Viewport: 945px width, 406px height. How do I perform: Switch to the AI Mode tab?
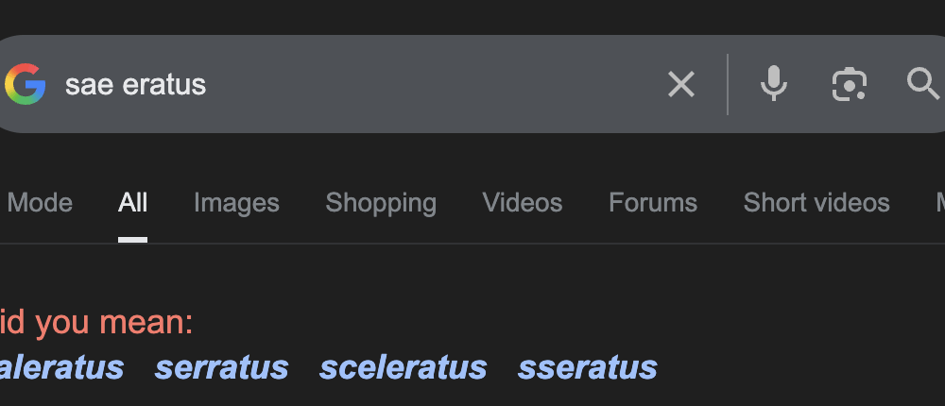(40, 203)
